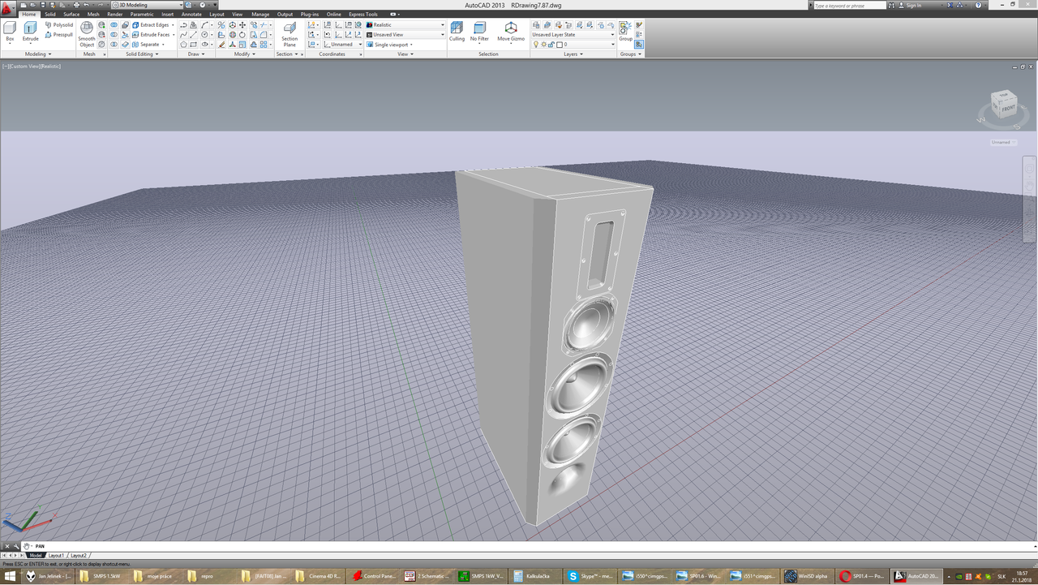The image size is (1038, 585).
Task: Click the Smooth Object mesh tool
Action: 87,35
